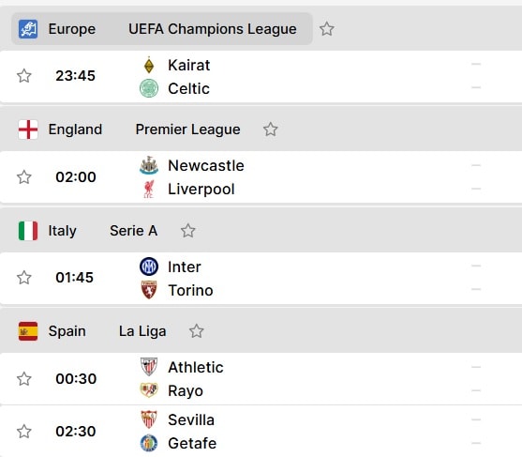Image resolution: width=522 pixels, height=457 pixels.
Task: Click the Spain flag icon
Action: pyautogui.click(x=28, y=331)
